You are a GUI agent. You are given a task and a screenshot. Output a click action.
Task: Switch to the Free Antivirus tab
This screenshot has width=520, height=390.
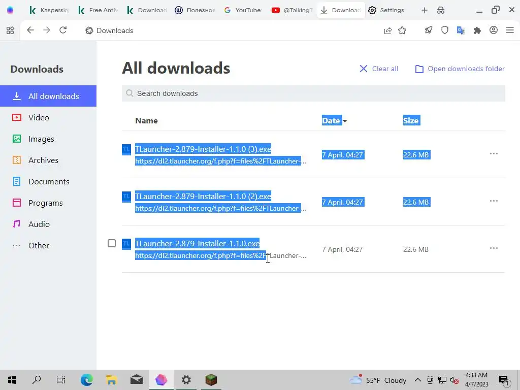(x=98, y=10)
